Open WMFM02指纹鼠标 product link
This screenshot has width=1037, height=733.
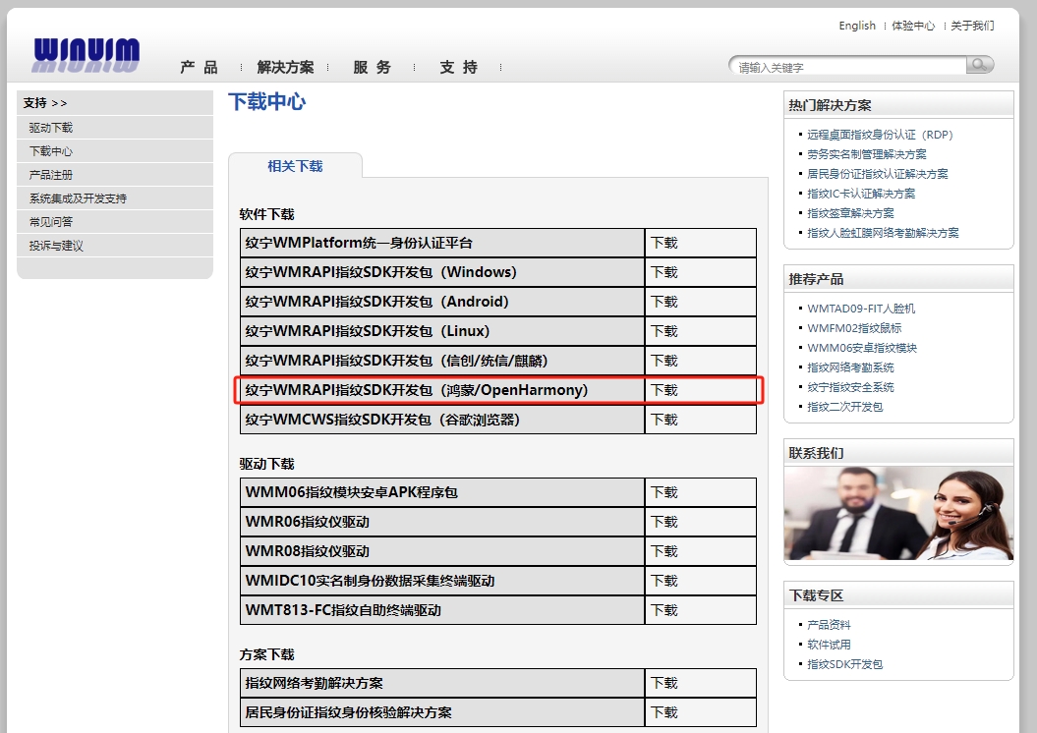[854, 328]
